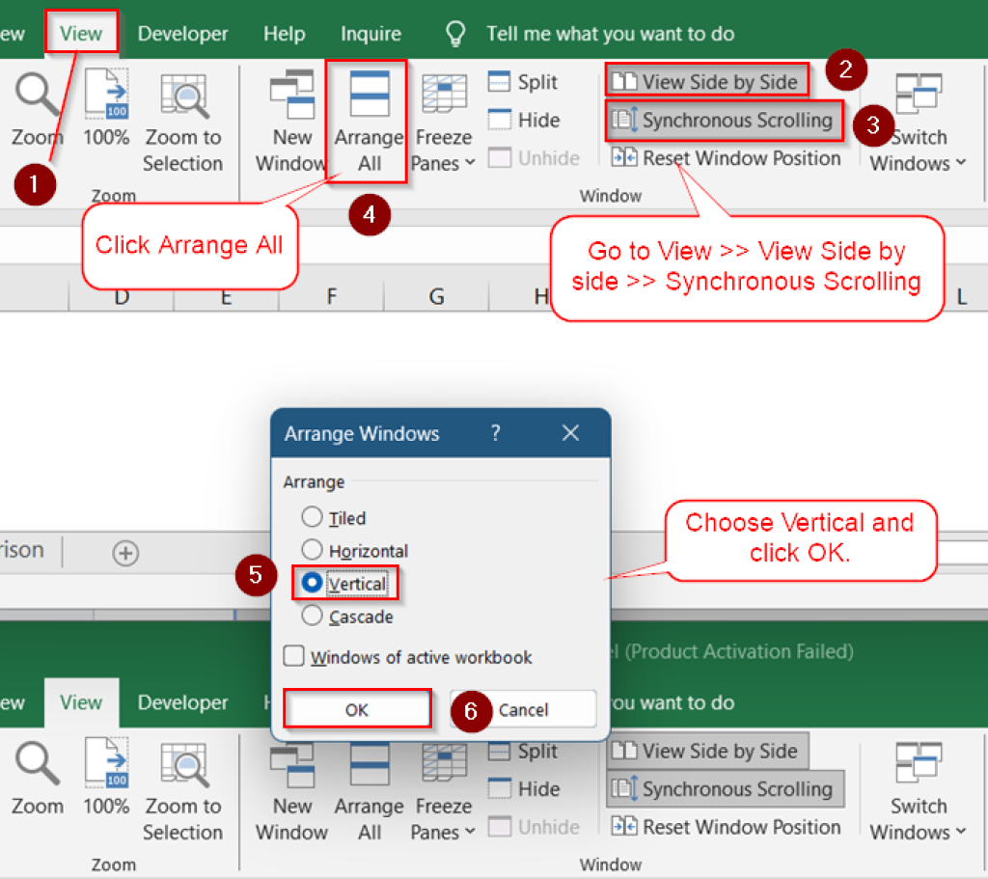Confirm with OK in Arrange Windows

coord(356,708)
